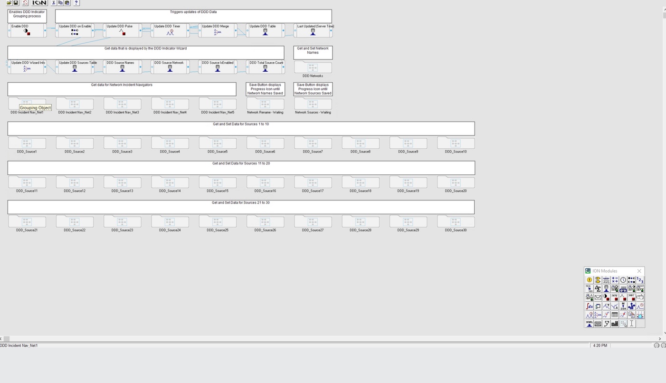Click the Open folder toolbar icon

pyautogui.click(x=9, y=3)
